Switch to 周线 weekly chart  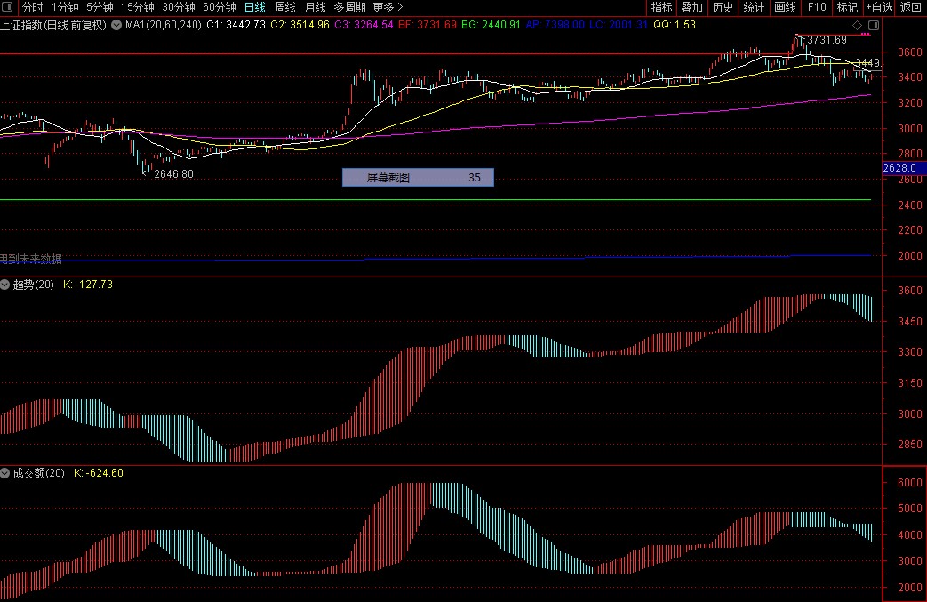285,7
